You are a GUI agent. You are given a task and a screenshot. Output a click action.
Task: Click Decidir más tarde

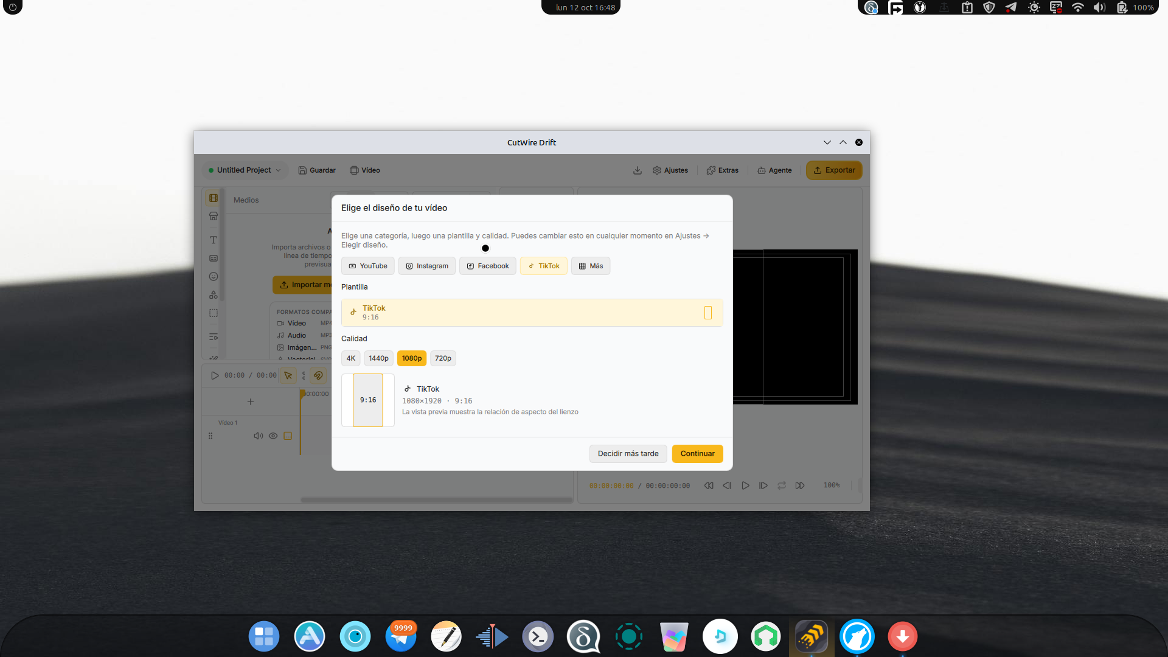(628, 454)
